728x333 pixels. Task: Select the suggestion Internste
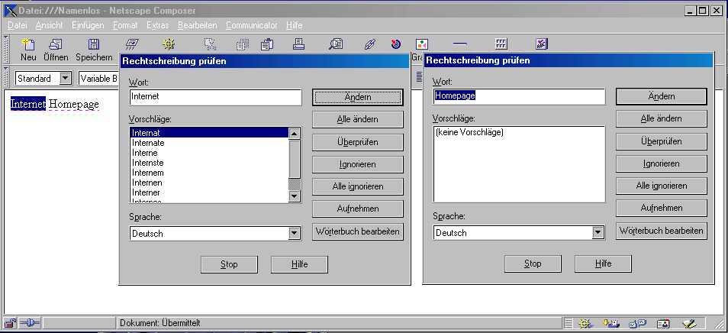[x=209, y=163]
